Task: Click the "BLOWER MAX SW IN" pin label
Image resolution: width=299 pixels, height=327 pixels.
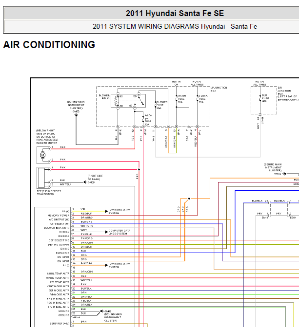Action: tap(57, 228)
